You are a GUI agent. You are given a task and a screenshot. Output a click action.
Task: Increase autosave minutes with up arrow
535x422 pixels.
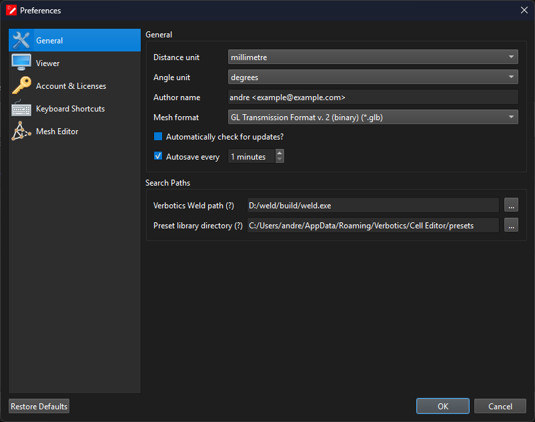tap(280, 153)
